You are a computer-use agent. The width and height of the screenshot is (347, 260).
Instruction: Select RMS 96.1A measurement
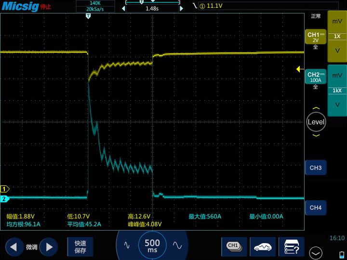coord(23,224)
